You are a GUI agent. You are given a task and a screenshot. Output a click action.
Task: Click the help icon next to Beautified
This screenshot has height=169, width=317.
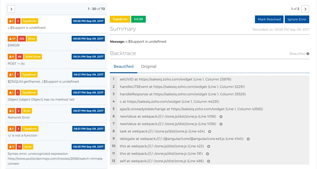click(x=308, y=54)
